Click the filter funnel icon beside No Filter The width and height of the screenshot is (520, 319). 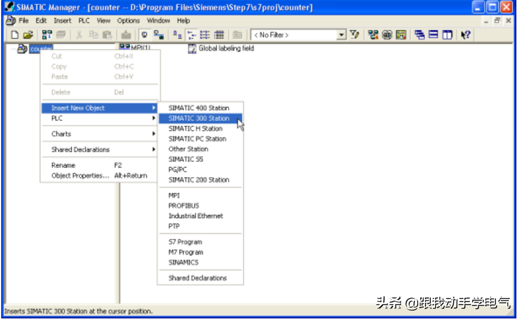[354, 35]
